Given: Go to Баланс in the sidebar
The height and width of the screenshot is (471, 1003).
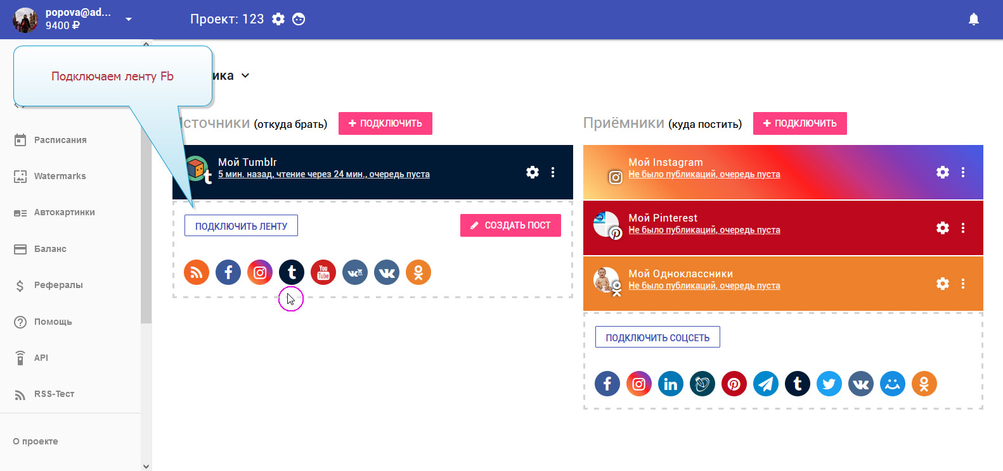Looking at the screenshot, I should (x=50, y=249).
